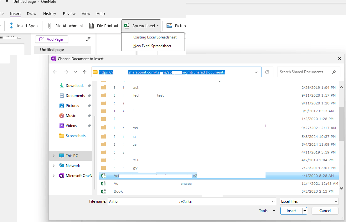The image size is (346, 222).
Task: Click the Refresh button beside address bar
Action: click(267, 72)
